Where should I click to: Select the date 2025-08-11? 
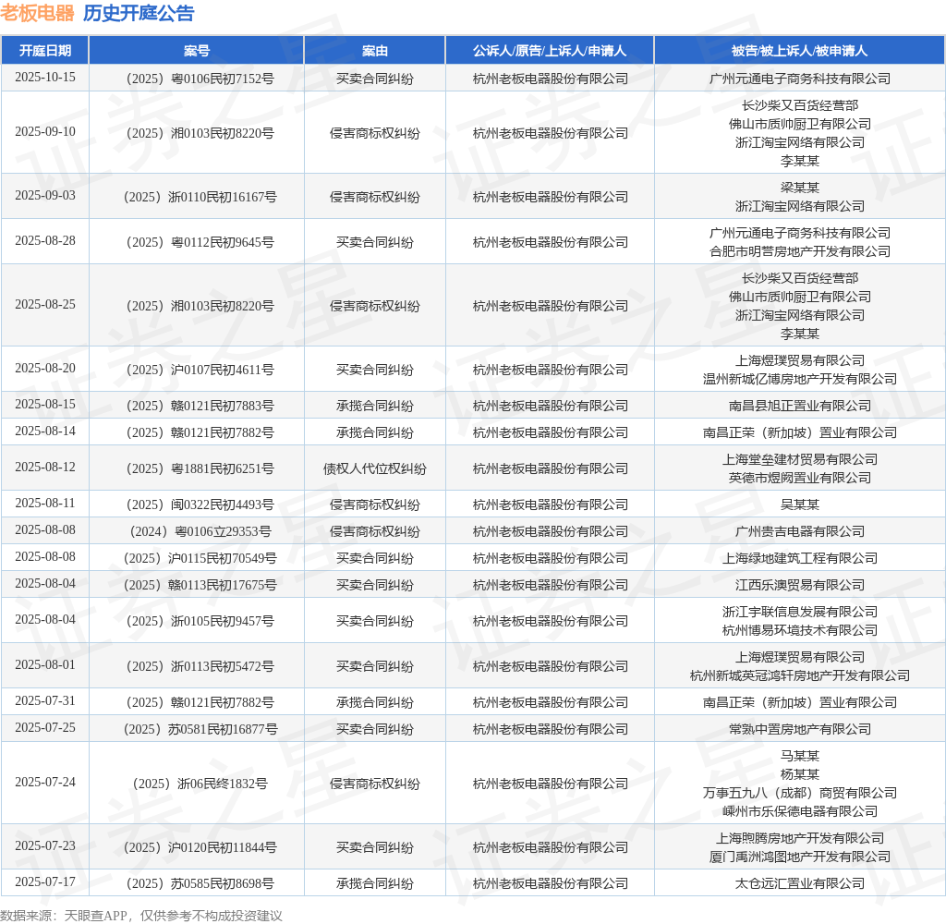click(x=45, y=504)
